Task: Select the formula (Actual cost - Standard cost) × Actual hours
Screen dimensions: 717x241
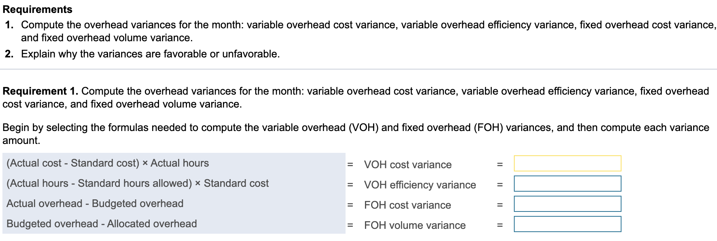Action: click(107, 163)
